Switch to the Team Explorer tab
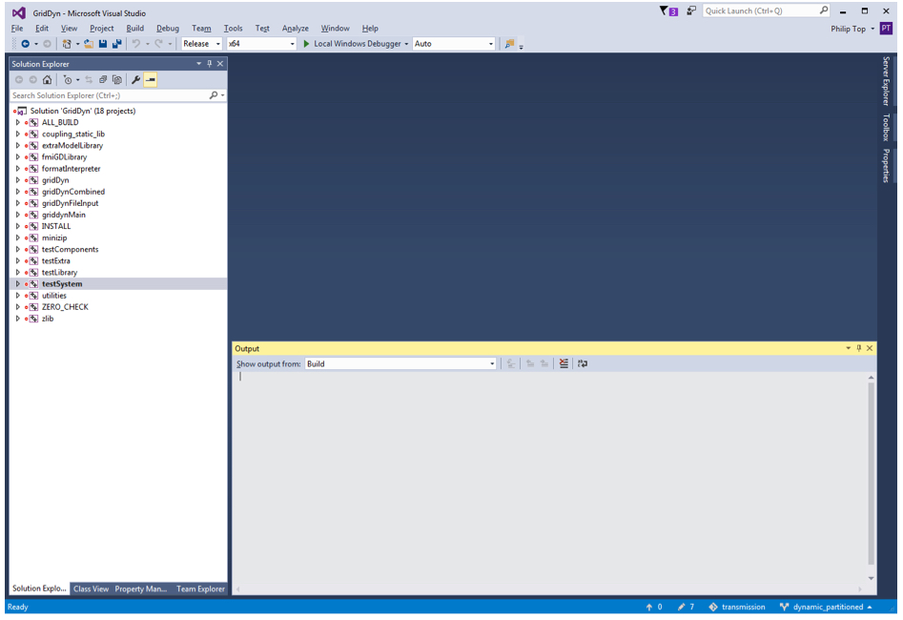Screen dimensions: 903x620 click(x=200, y=589)
